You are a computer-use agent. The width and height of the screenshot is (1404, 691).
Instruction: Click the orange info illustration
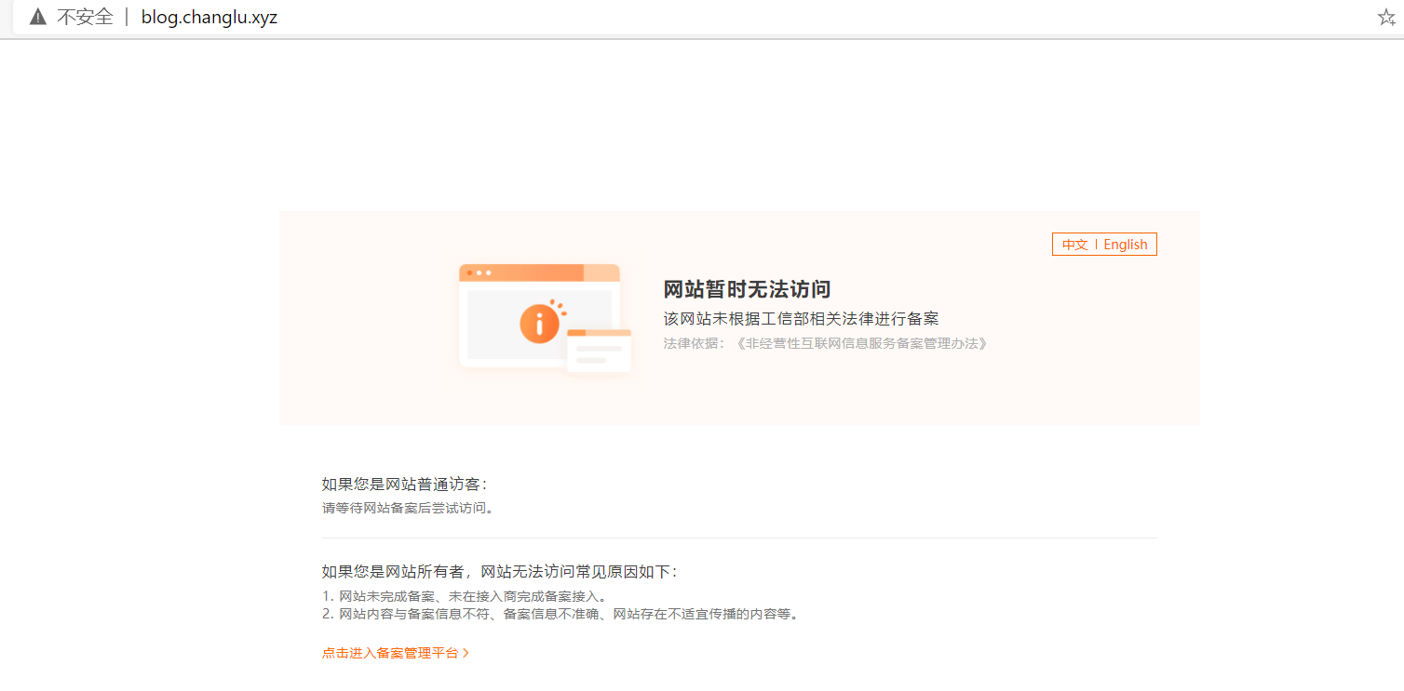[546, 319]
